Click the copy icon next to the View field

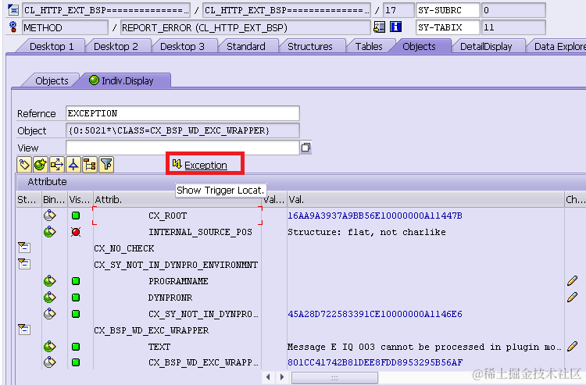click(306, 148)
